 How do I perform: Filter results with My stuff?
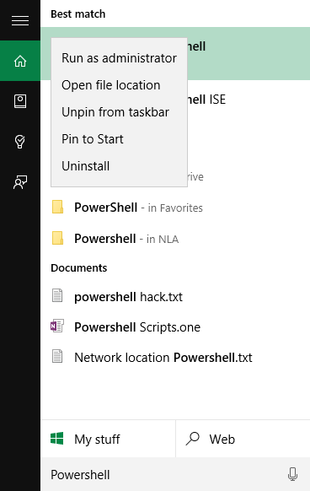click(x=108, y=439)
